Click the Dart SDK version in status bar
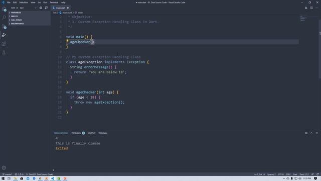Viewport: 321px width, 181px height. (304, 174)
